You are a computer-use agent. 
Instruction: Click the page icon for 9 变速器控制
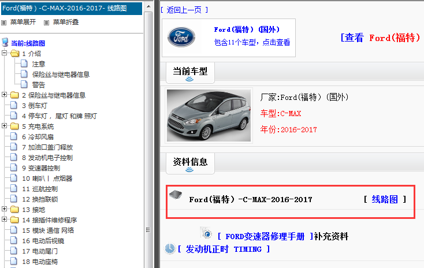pos(14,168)
